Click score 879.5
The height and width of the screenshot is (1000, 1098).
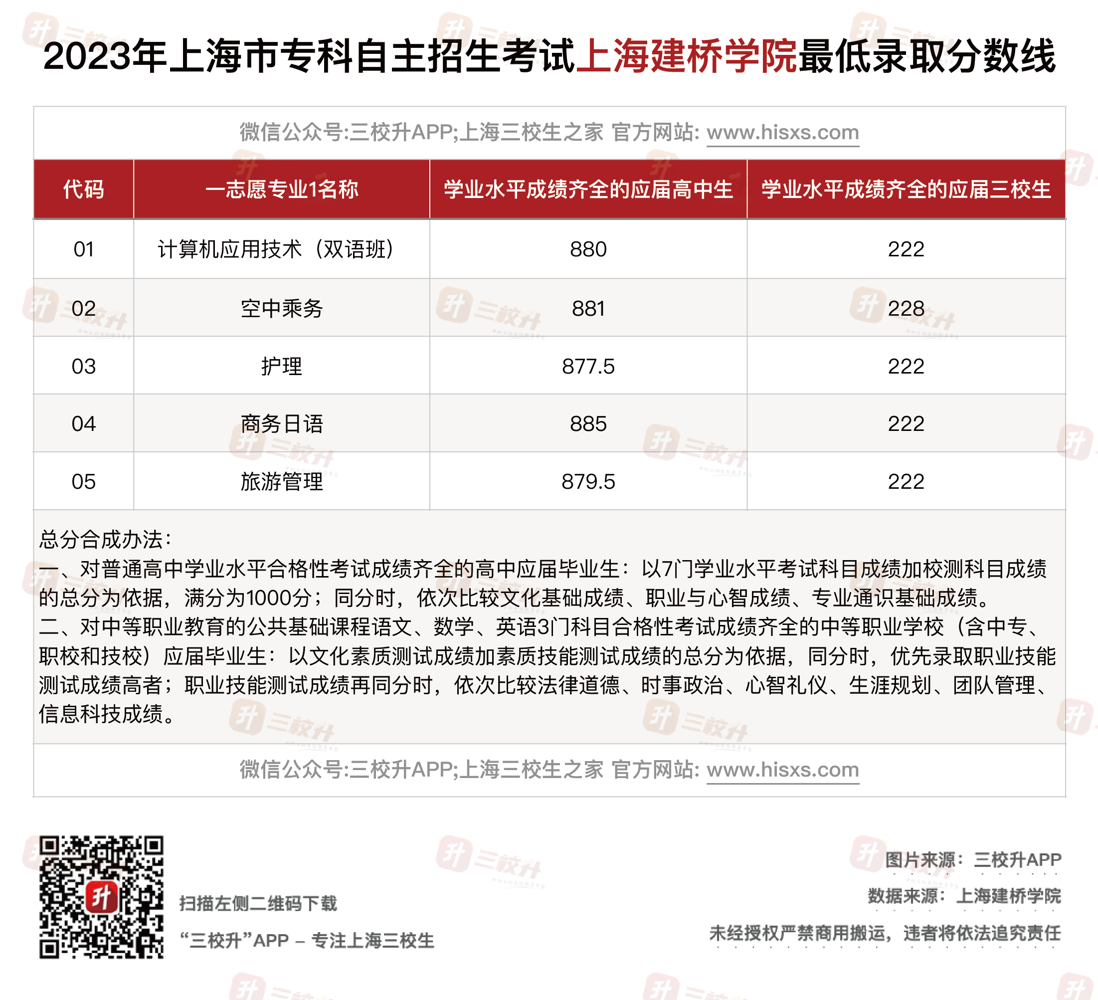coord(588,482)
